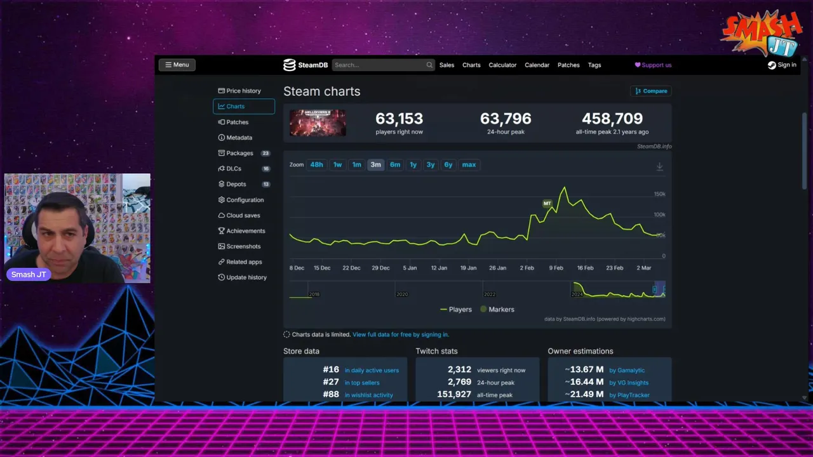
Task: Select Depots in the sidebar
Action: tap(244, 184)
